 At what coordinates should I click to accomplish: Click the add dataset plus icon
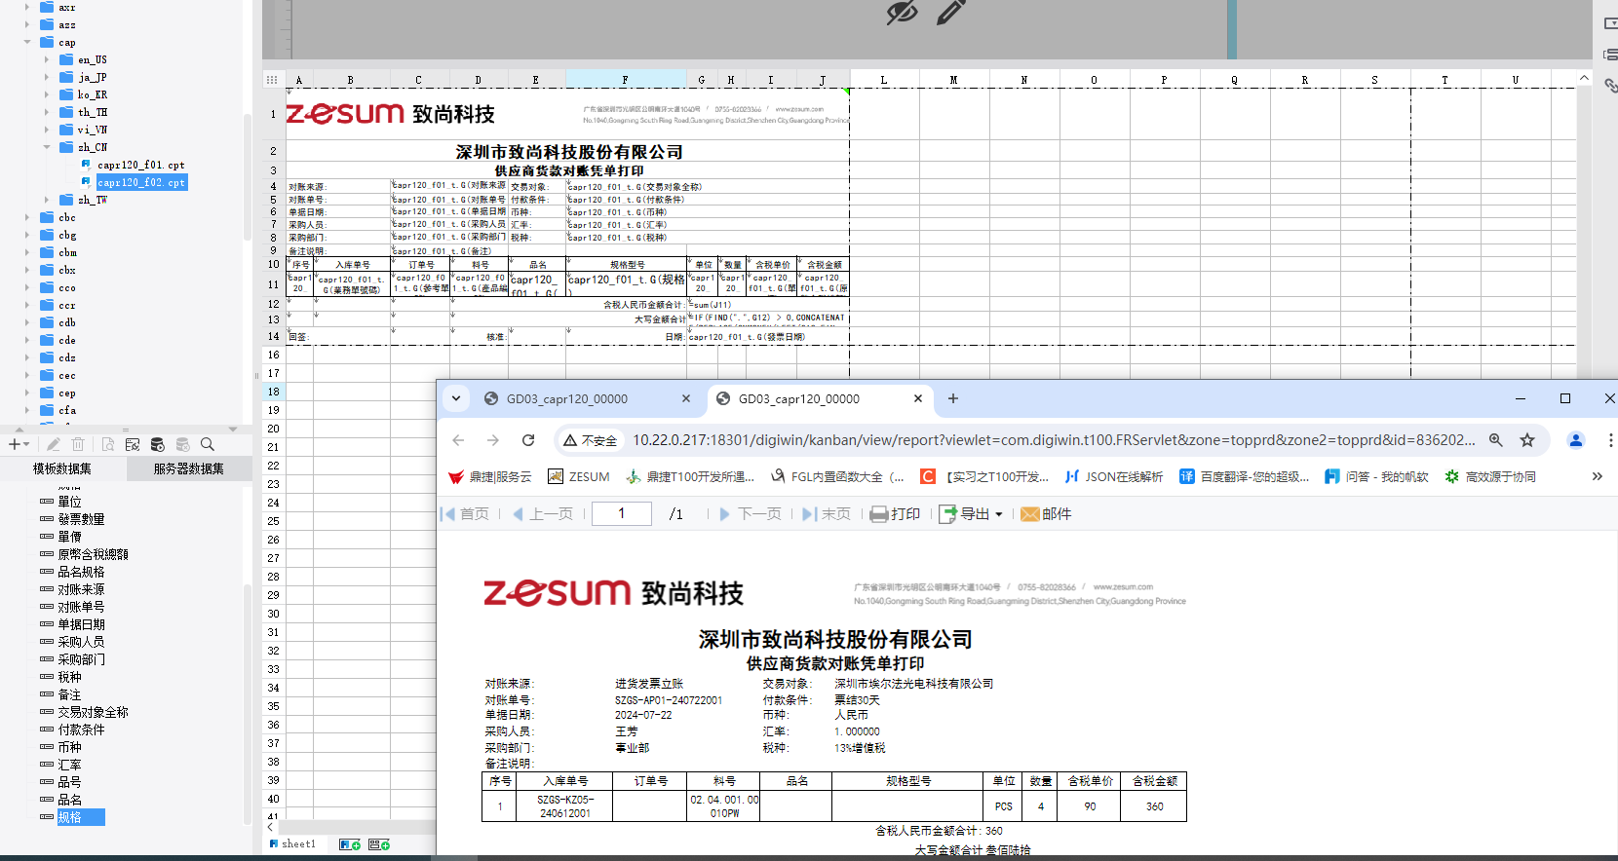(x=15, y=444)
